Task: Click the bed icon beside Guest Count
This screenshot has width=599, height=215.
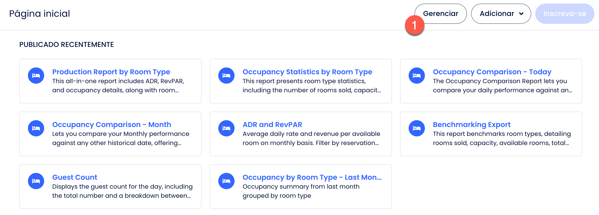Action: pos(36,181)
